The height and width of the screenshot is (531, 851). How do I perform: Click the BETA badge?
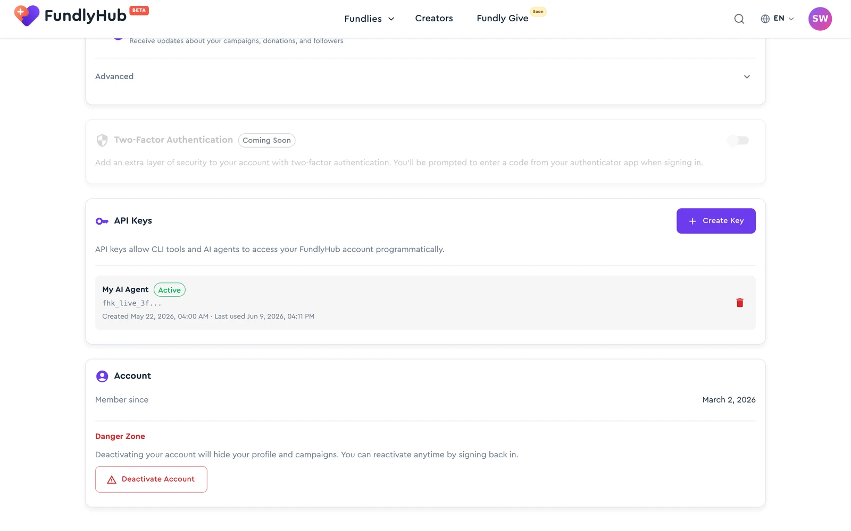[x=139, y=10]
